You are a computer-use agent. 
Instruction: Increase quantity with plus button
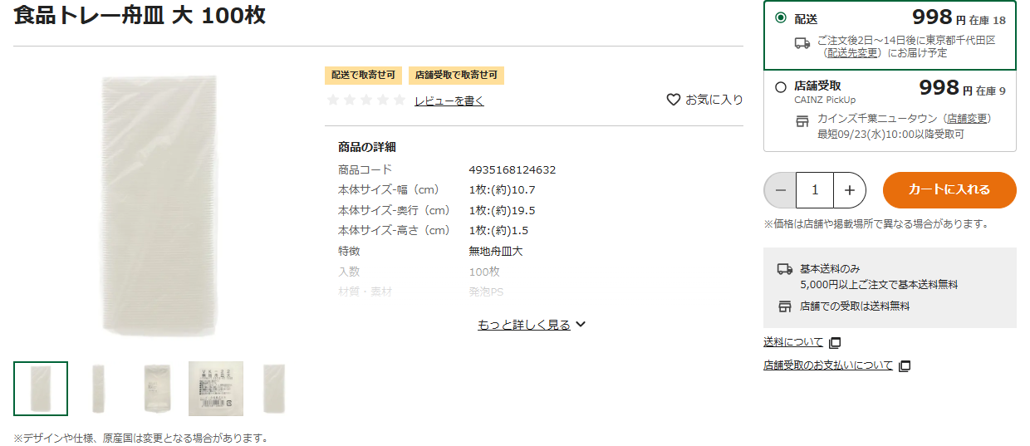click(x=850, y=190)
